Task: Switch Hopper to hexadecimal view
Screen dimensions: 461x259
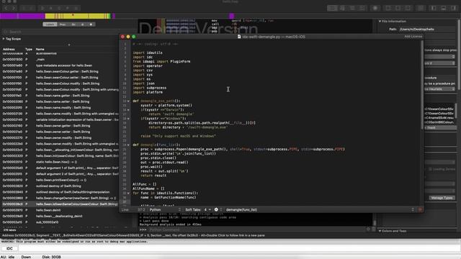Action: click(x=362, y=8)
